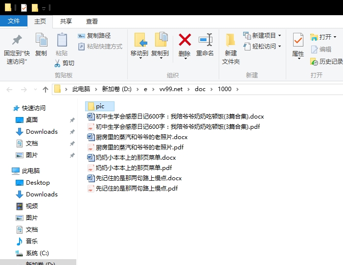Image resolution: width=343 pixels, height=265 pixels.
Task: Open the recent locations dropdown arrow
Action: (35, 89)
